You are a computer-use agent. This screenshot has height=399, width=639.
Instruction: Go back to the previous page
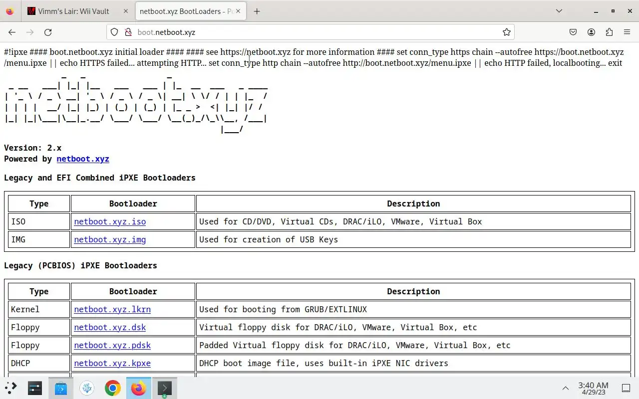coord(12,32)
